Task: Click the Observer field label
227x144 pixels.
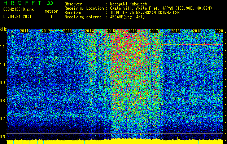Action: 73,4
